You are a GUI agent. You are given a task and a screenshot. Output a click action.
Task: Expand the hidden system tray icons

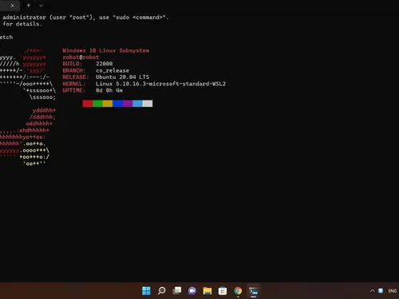[372, 291]
